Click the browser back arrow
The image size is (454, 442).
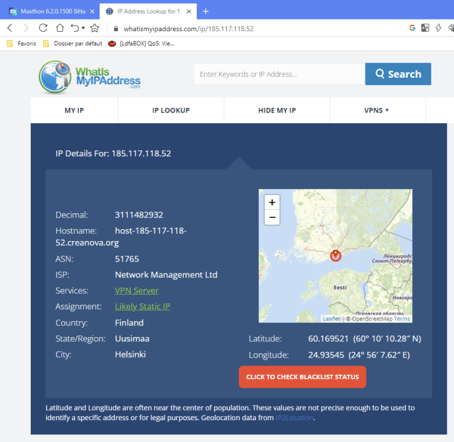[x=9, y=28]
